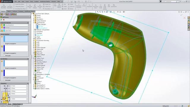Viewport: 190px width, 107px height.
Task: Toggle second Tangent propagation under Lip Selection
Action: [4, 78]
